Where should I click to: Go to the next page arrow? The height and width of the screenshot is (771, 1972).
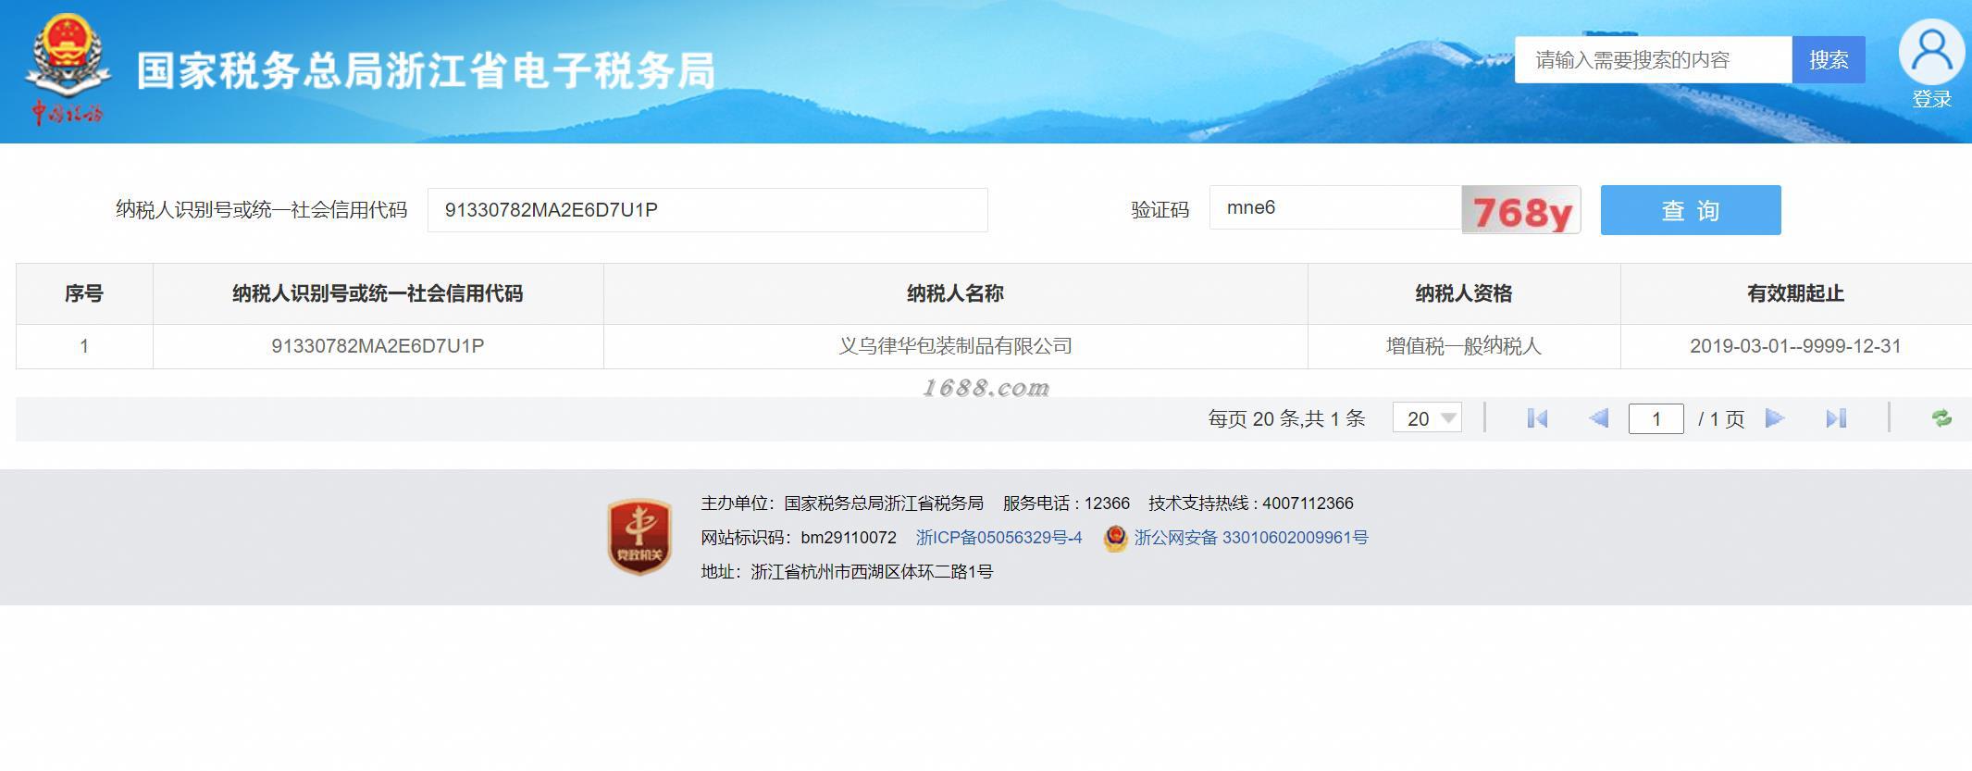point(1775,419)
